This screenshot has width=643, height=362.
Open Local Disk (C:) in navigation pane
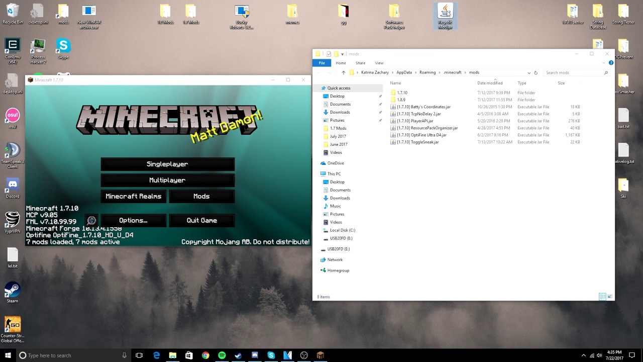(343, 230)
